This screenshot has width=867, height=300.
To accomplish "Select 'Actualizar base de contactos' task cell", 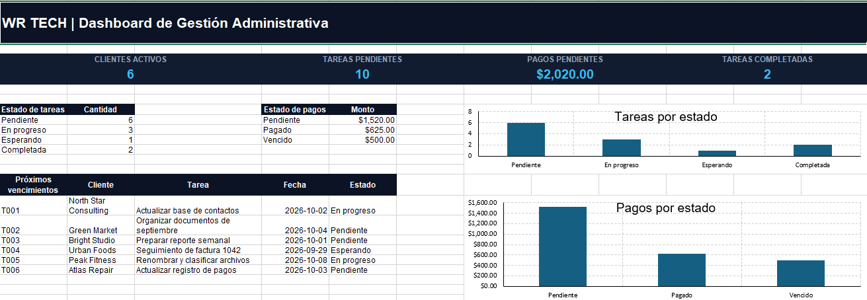I will pos(198,206).
